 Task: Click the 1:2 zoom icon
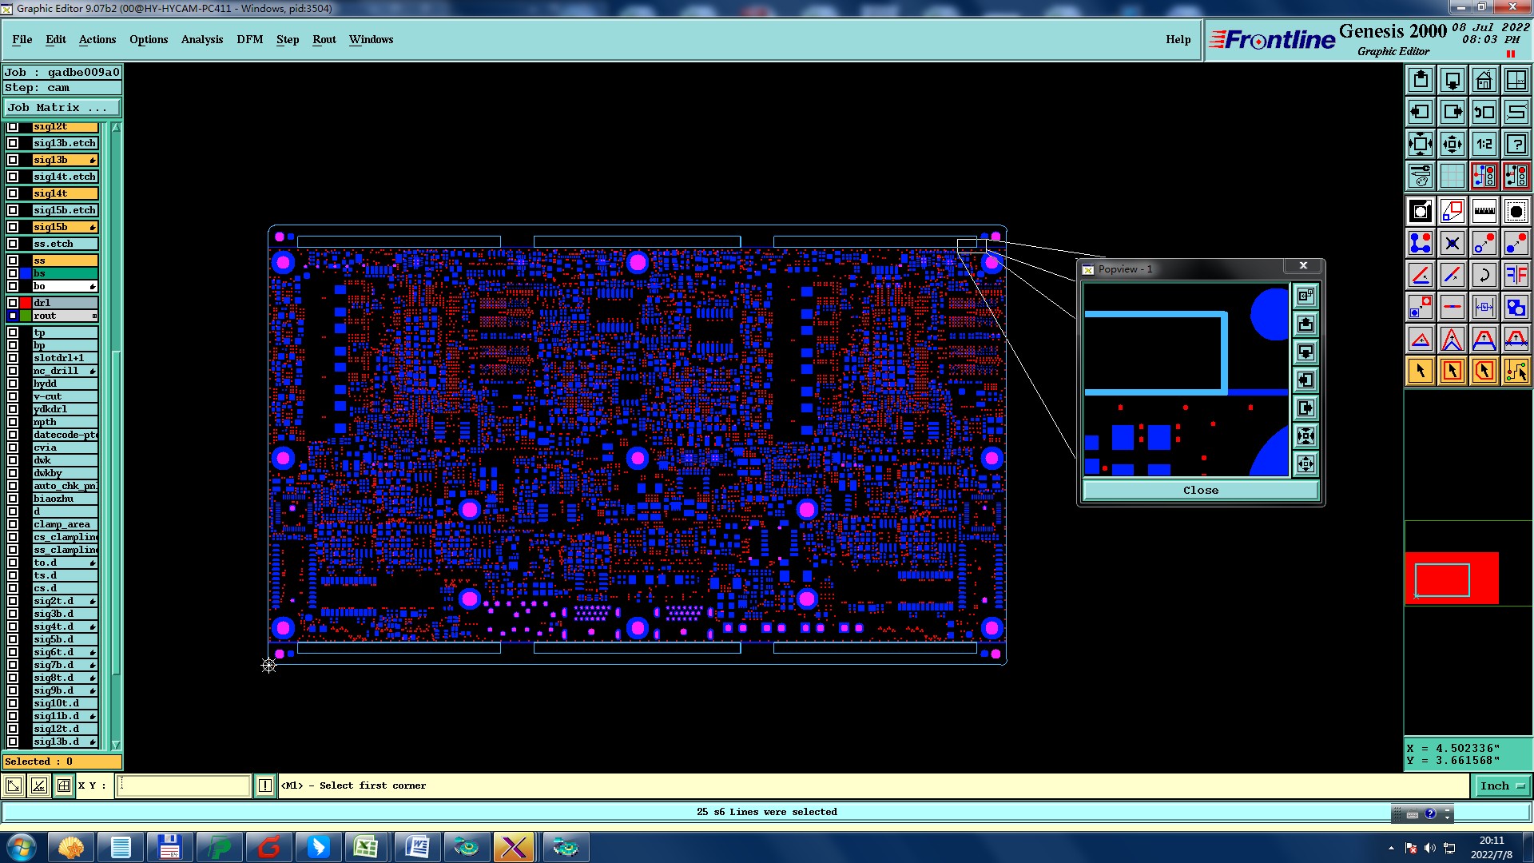tap(1484, 144)
